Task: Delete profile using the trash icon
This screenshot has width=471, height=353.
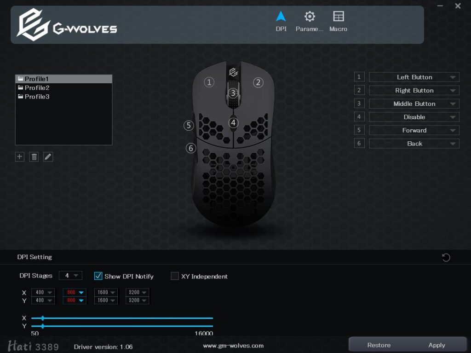Action: 34,156
